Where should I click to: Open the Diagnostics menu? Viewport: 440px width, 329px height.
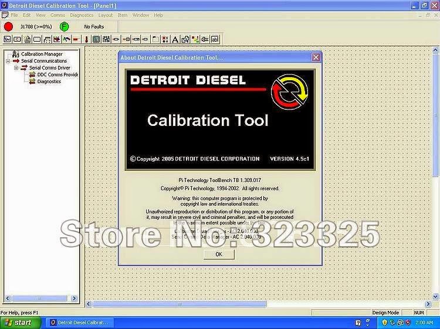coord(82,15)
